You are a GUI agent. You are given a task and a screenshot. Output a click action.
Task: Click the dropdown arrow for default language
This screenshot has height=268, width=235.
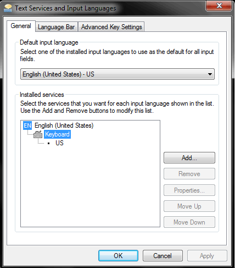point(210,74)
